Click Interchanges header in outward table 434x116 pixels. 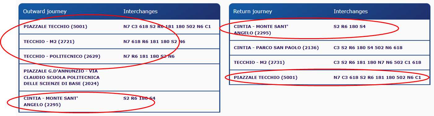141,11
